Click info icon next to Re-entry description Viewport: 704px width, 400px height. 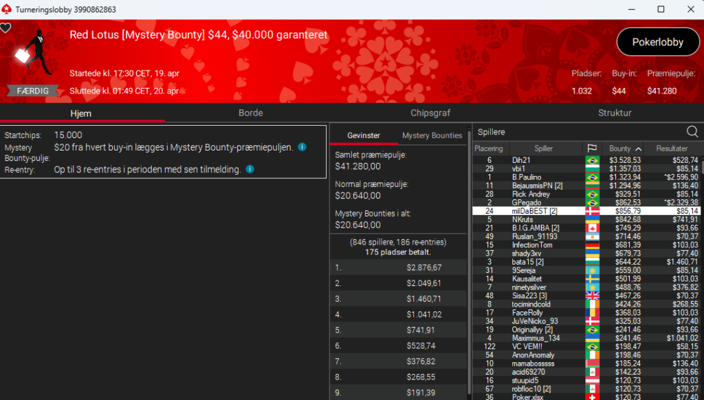click(250, 169)
